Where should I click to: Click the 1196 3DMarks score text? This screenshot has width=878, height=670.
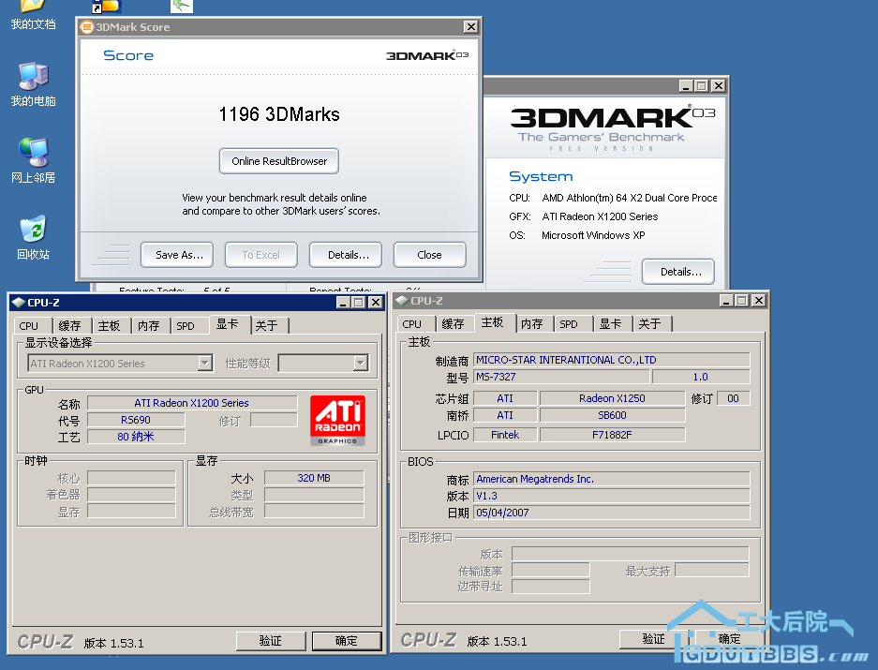(x=279, y=114)
